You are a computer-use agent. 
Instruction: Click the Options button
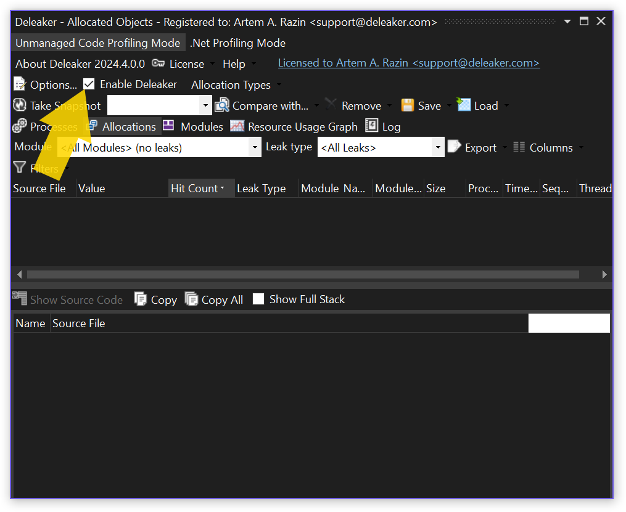[46, 84]
